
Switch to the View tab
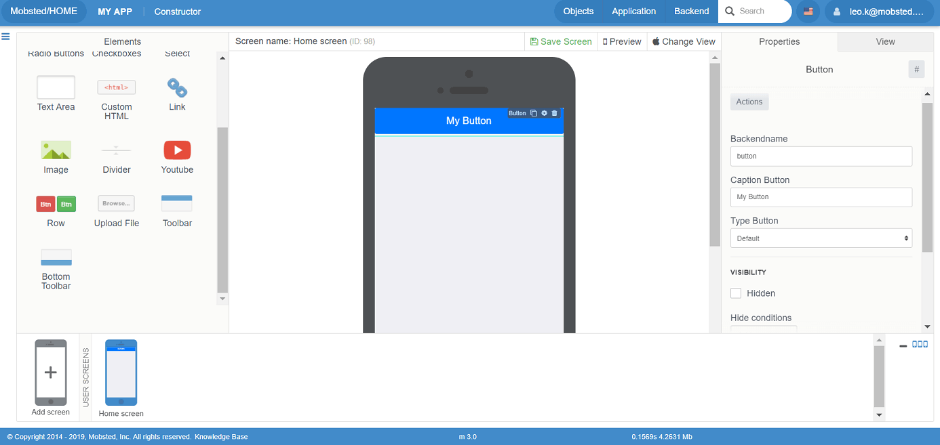pyautogui.click(x=885, y=42)
